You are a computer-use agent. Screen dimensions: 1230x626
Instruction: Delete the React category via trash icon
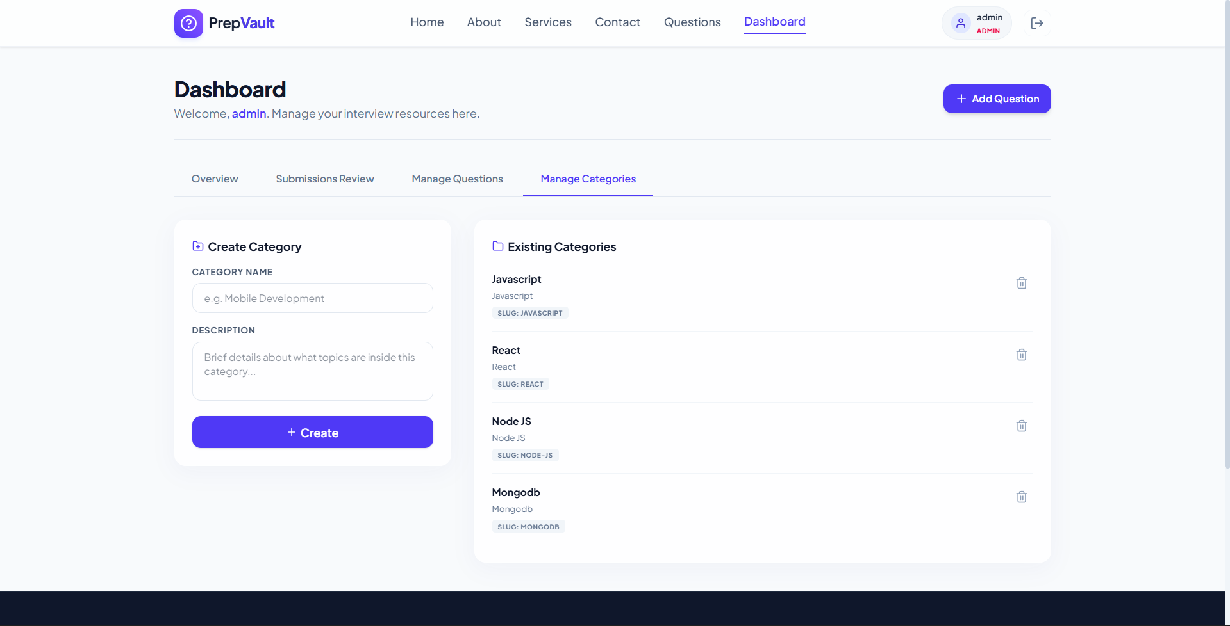click(x=1022, y=355)
